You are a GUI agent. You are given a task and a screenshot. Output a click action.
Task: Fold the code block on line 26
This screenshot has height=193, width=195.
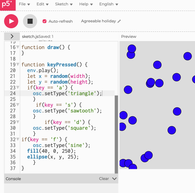pos(18,104)
